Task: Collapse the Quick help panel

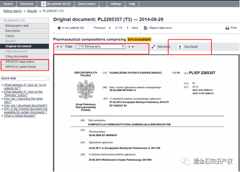Action: 46,78
